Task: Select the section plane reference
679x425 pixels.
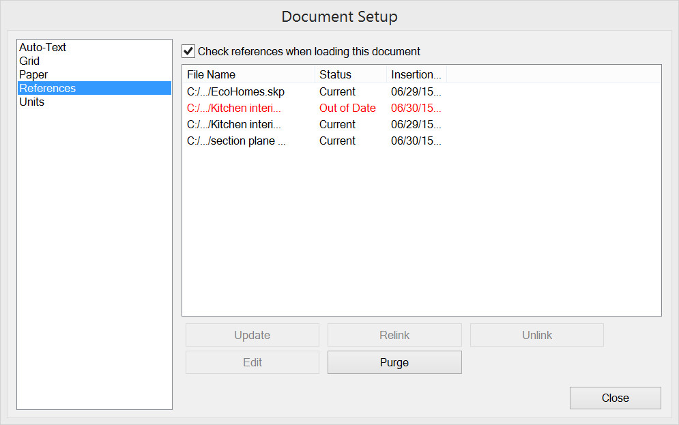Action: click(235, 141)
